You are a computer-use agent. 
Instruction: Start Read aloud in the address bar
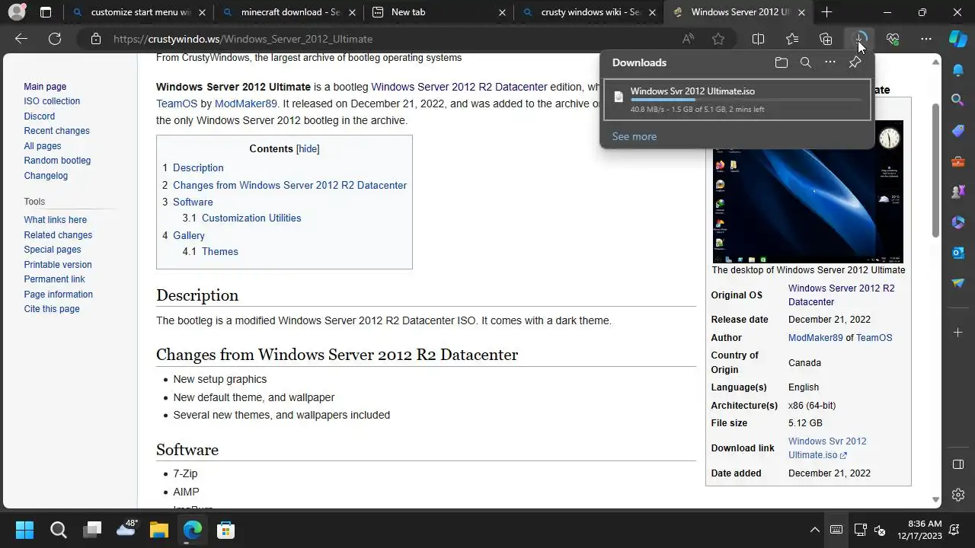(688, 39)
